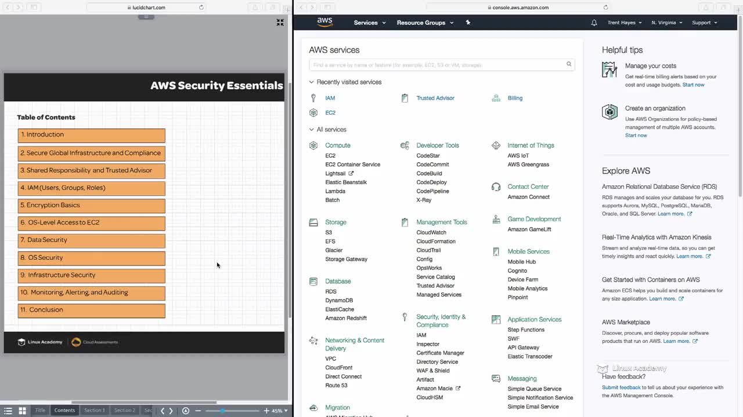Click the lucidchart.com address bar
The image size is (743, 417).
click(146, 8)
